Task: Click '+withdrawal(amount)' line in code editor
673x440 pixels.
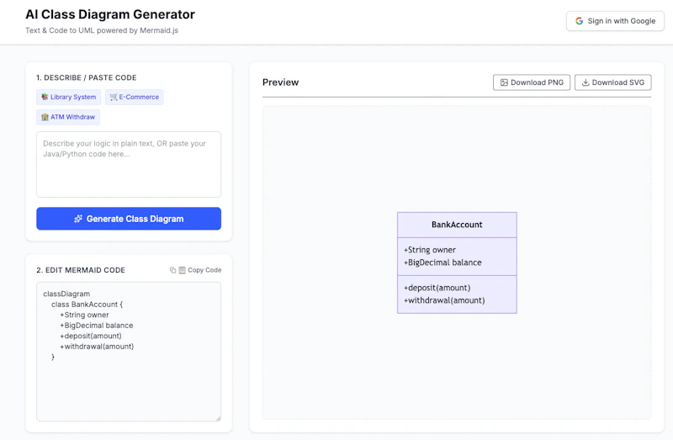Action: pos(97,347)
